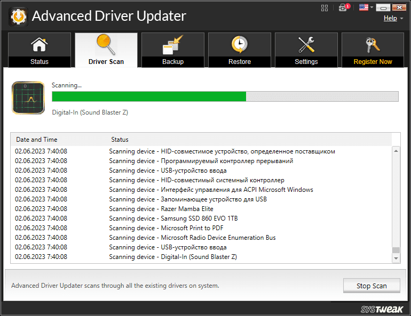Select the Программируемый контроллер прерываний row
Screen dimensions: 411x316
click(201, 161)
